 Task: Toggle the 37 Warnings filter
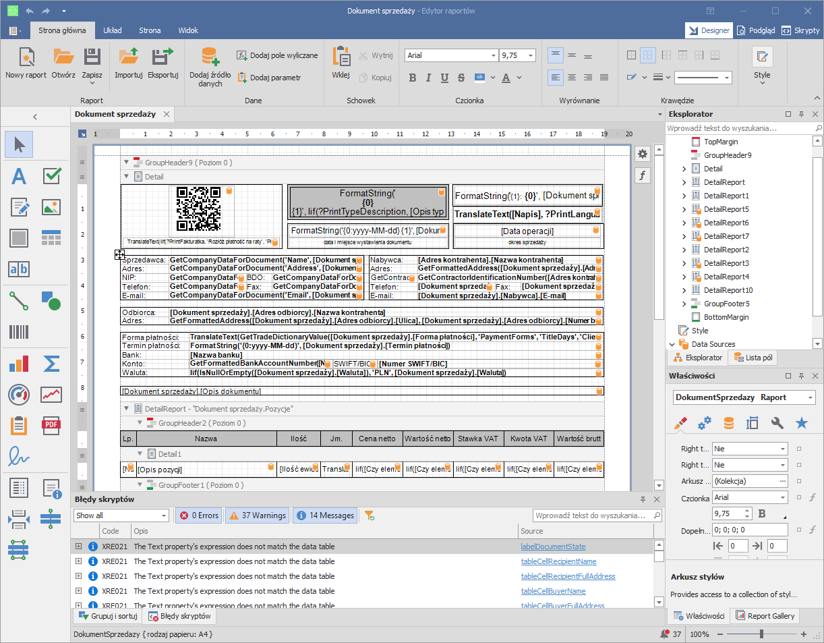click(257, 515)
